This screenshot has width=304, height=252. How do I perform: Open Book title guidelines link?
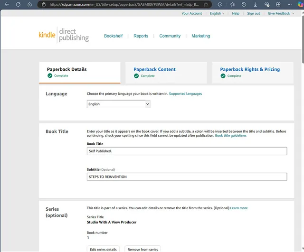[231, 135]
